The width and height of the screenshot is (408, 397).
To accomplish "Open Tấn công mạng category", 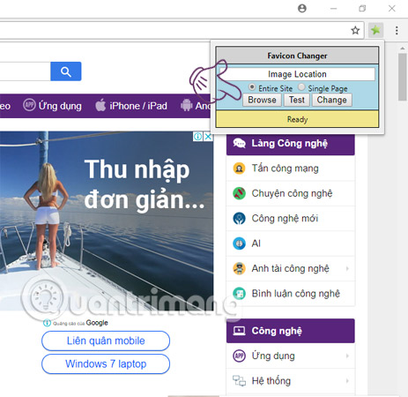I will (x=291, y=169).
